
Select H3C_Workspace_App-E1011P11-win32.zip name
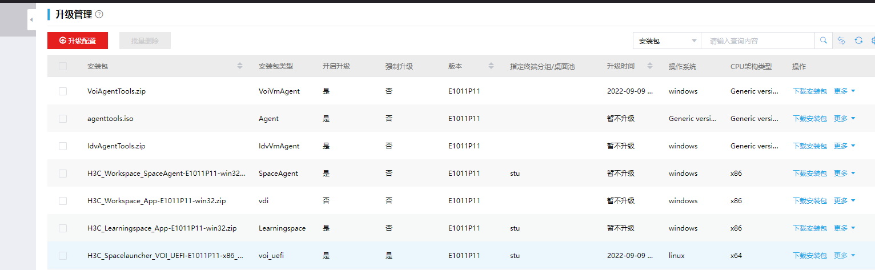(156, 201)
